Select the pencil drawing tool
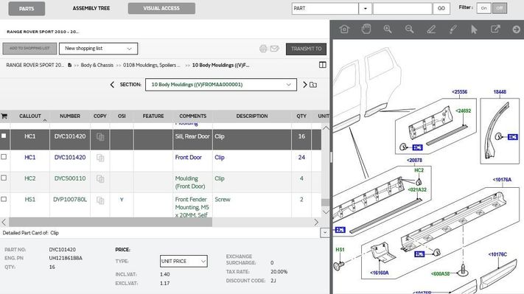 point(431,29)
